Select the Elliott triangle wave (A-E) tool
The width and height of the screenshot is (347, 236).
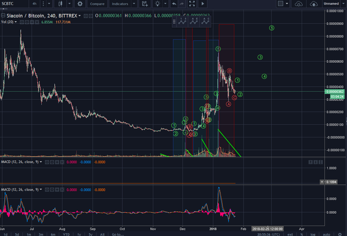[194, 22]
